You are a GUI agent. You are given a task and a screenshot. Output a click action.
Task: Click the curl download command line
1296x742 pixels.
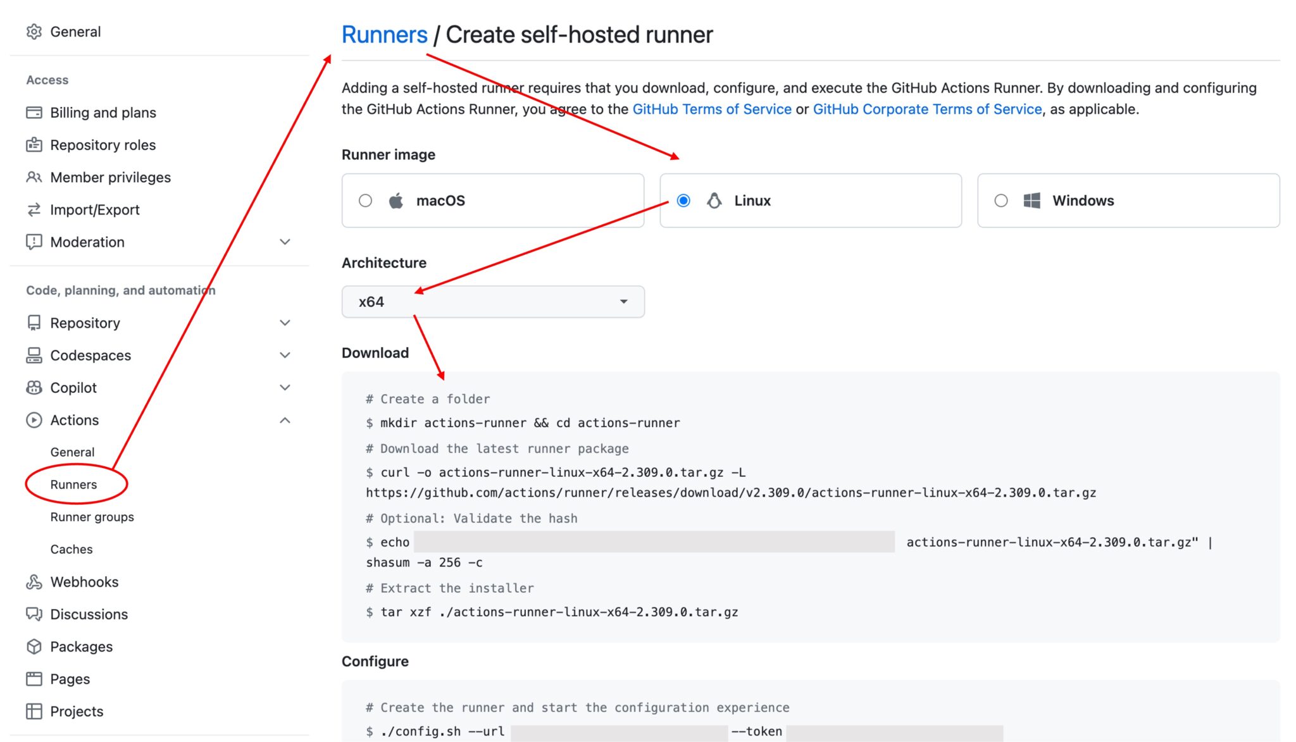tap(556, 472)
